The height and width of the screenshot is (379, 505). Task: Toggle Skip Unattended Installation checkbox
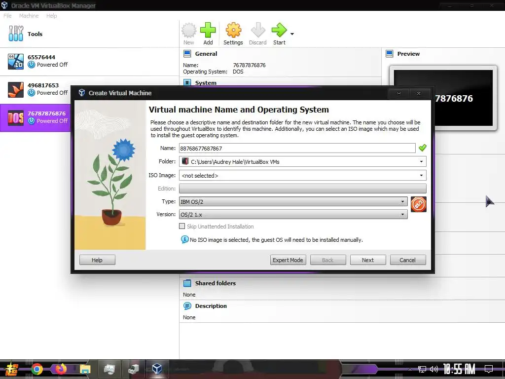click(182, 226)
